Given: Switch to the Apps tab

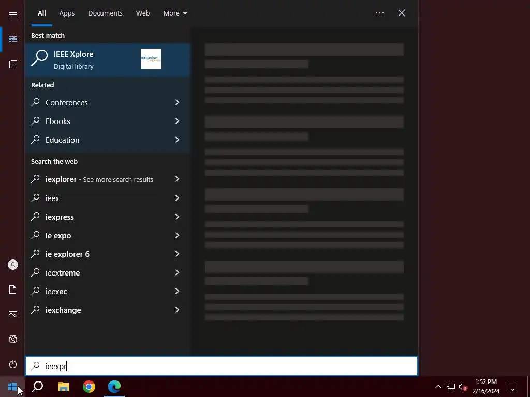Looking at the screenshot, I should tap(67, 13).
